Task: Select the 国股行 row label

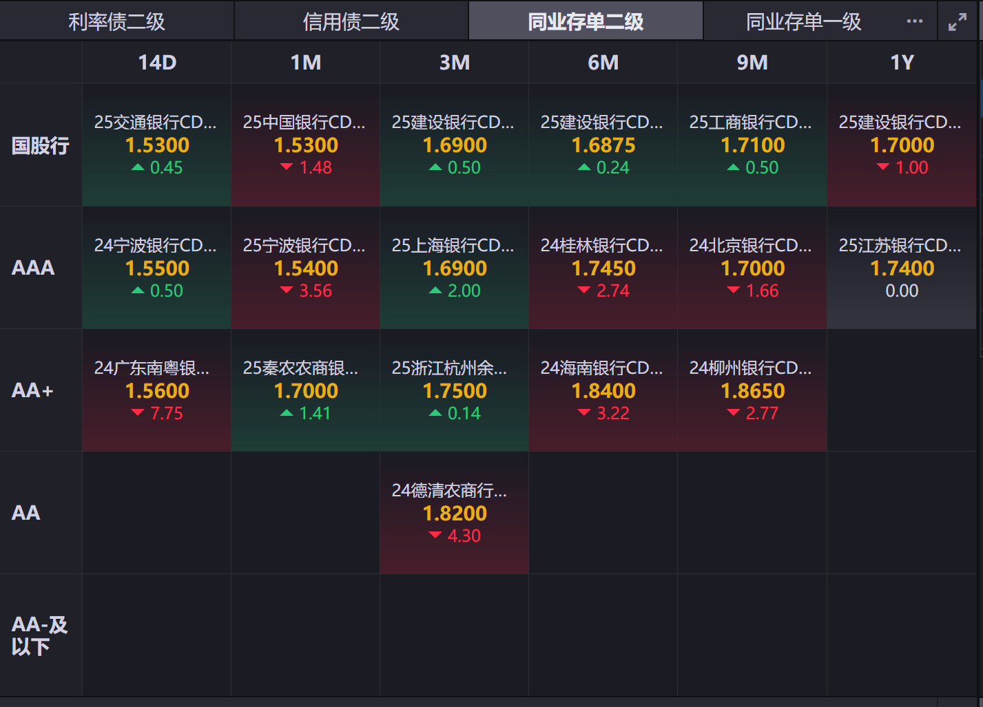Action: coord(41,145)
